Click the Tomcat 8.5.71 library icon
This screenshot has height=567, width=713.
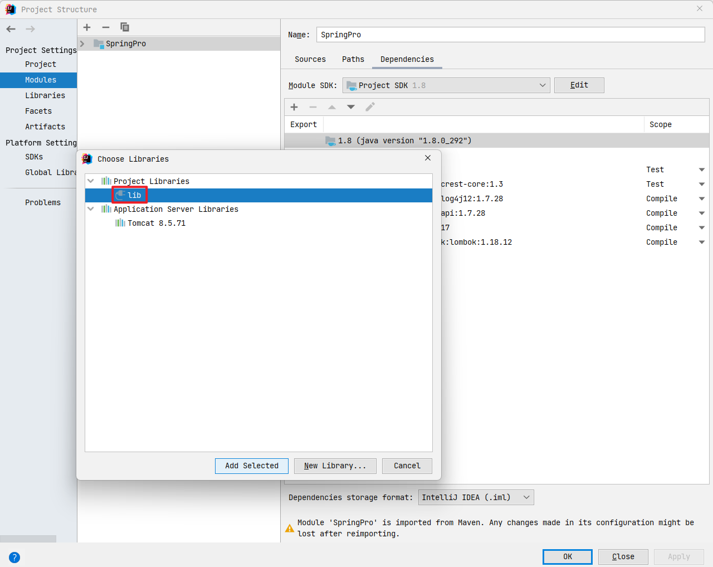(120, 223)
